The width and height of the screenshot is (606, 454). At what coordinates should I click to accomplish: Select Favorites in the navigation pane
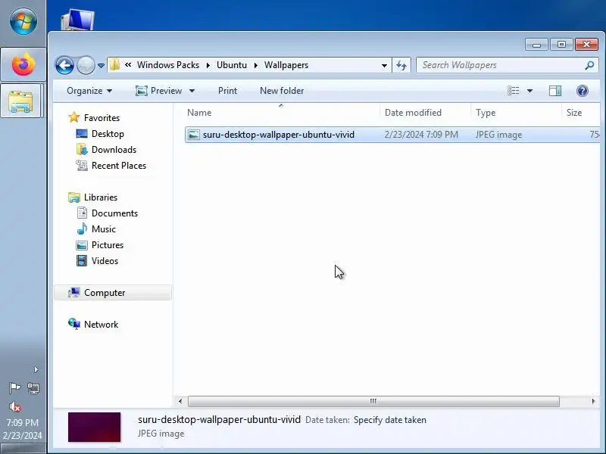(x=102, y=118)
